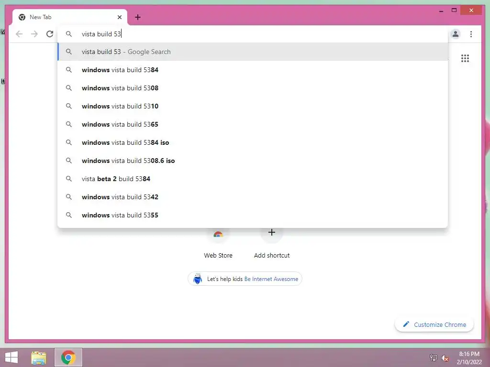
Task: Choose suggestion 'windows vista build 5384'
Action: pyautogui.click(x=253, y=70)
